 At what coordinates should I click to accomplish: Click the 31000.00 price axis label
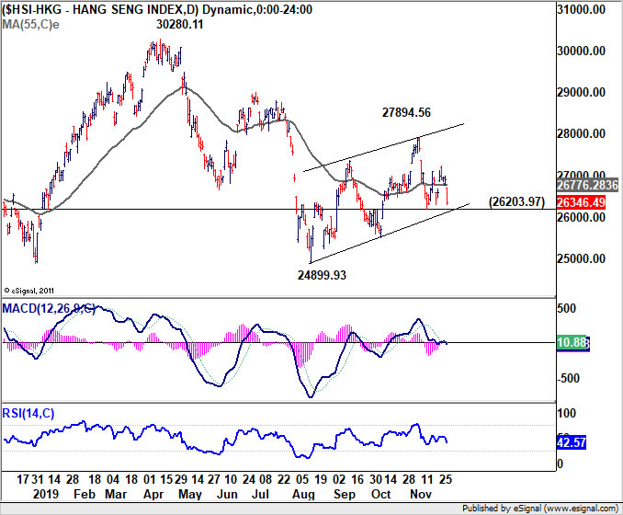582,9
